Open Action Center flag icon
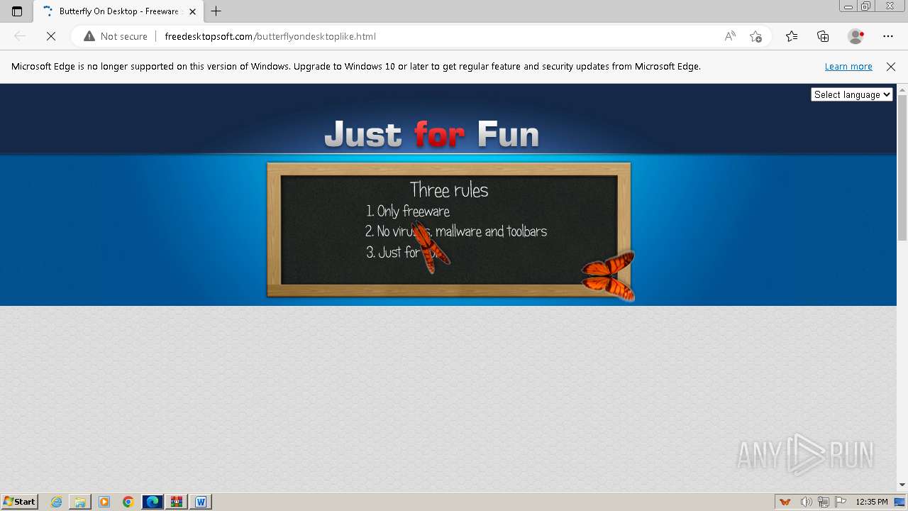Viewport: 908px width, 511px height. tap(841, 502)
